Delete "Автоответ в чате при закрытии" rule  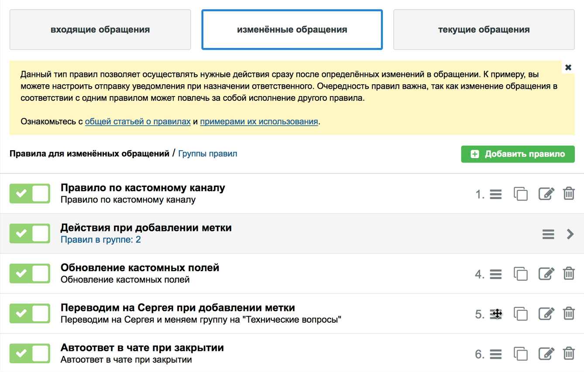(x=569, y=354)
